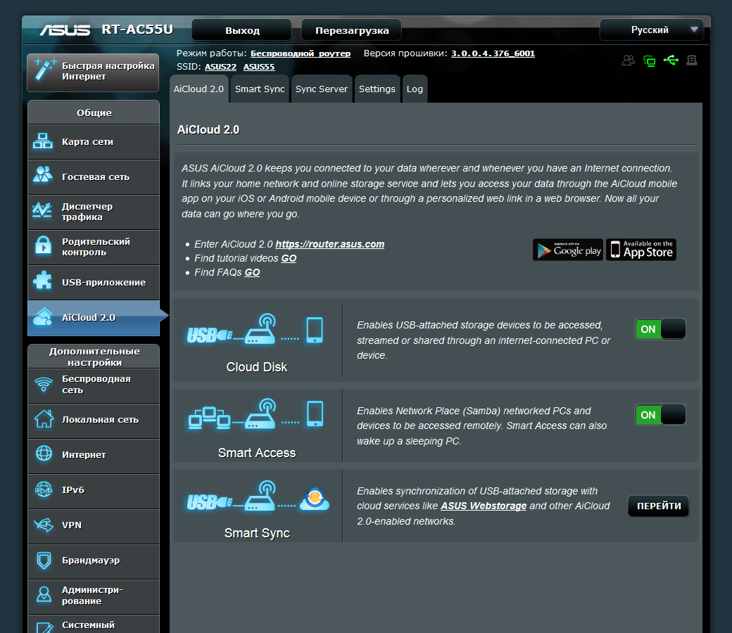Click the RT-AC55U model name
Screen dimensions: 732x633
click(137, 30)
